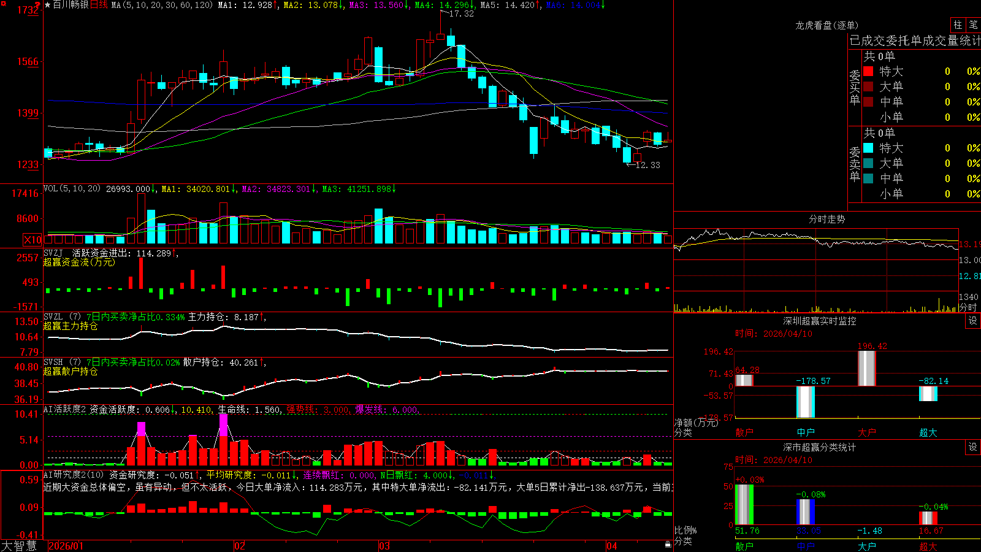This screenshot has height=552, width=981.
Task: Click the 时间: 2026/04/10 label in 实时监控
Action: [x=774, y=334]
